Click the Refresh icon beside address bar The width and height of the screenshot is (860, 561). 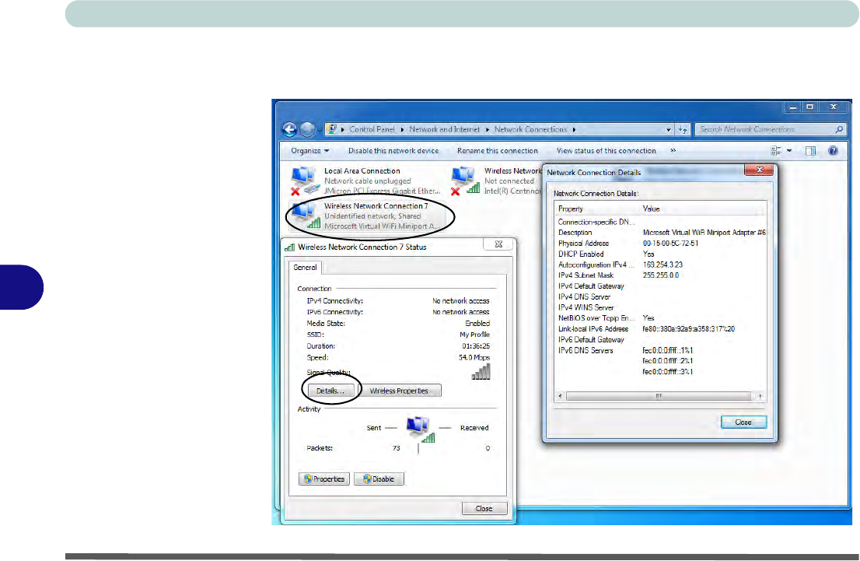(683, 130)
